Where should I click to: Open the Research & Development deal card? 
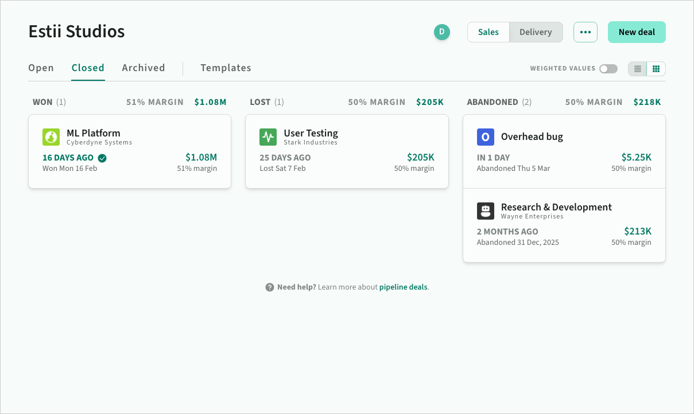(x=564, y=225)
